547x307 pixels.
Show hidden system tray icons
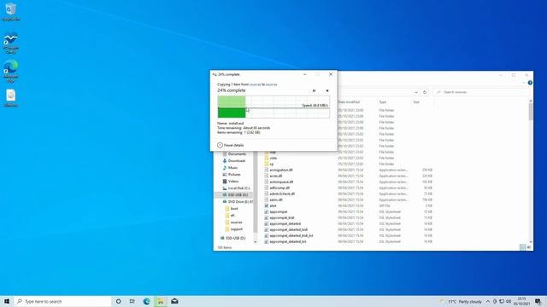[488, 301]
